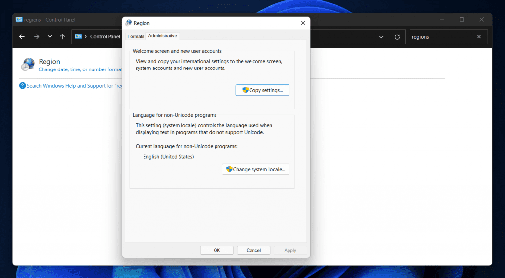Refresh the Control Panel window
Viewport: 505px width, 278px height.
397,37
